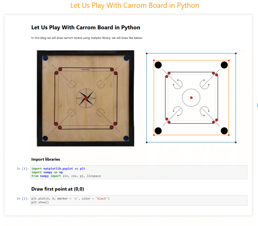Click the 'In [1]:' cell prompt
258x226 pixels.
[22, 168]
